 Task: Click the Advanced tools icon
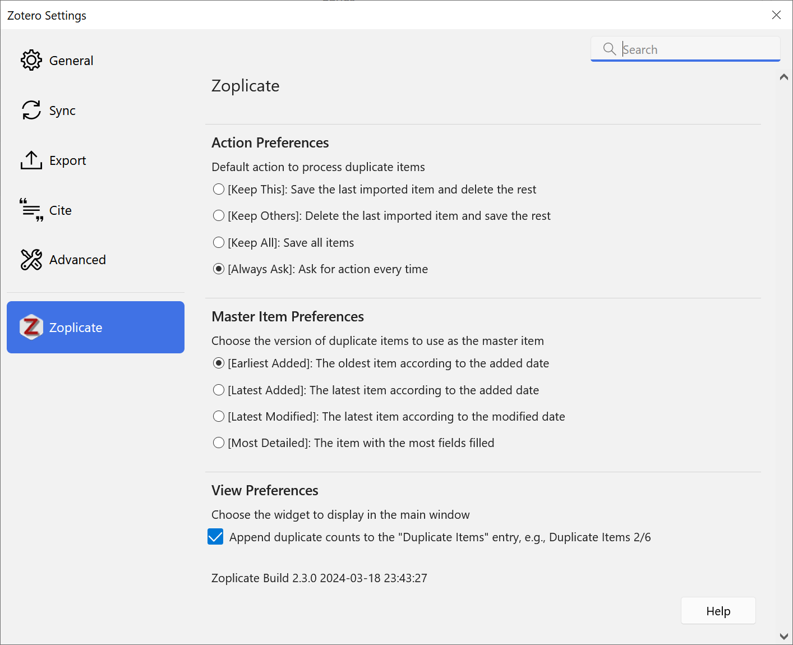point(31,260)
